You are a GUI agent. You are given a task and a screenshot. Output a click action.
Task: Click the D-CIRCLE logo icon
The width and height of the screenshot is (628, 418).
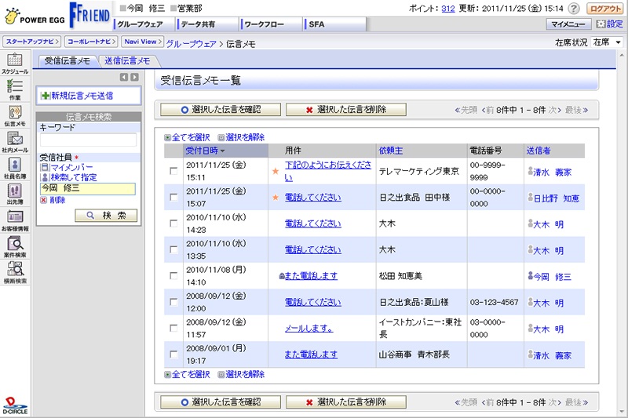tap(15, 405)
